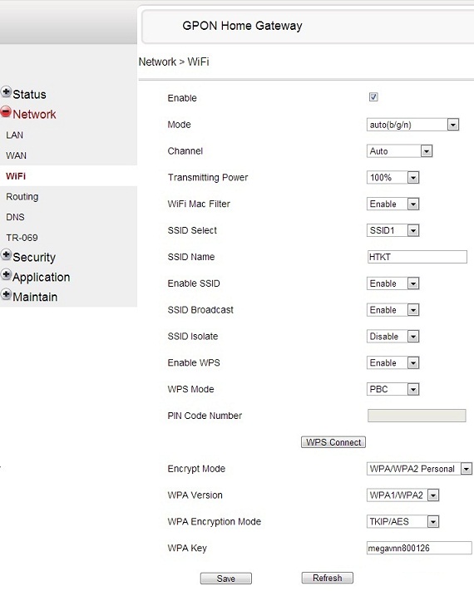Click the WPS Connect button
The image size is (474, 591).
coord(333,442)
